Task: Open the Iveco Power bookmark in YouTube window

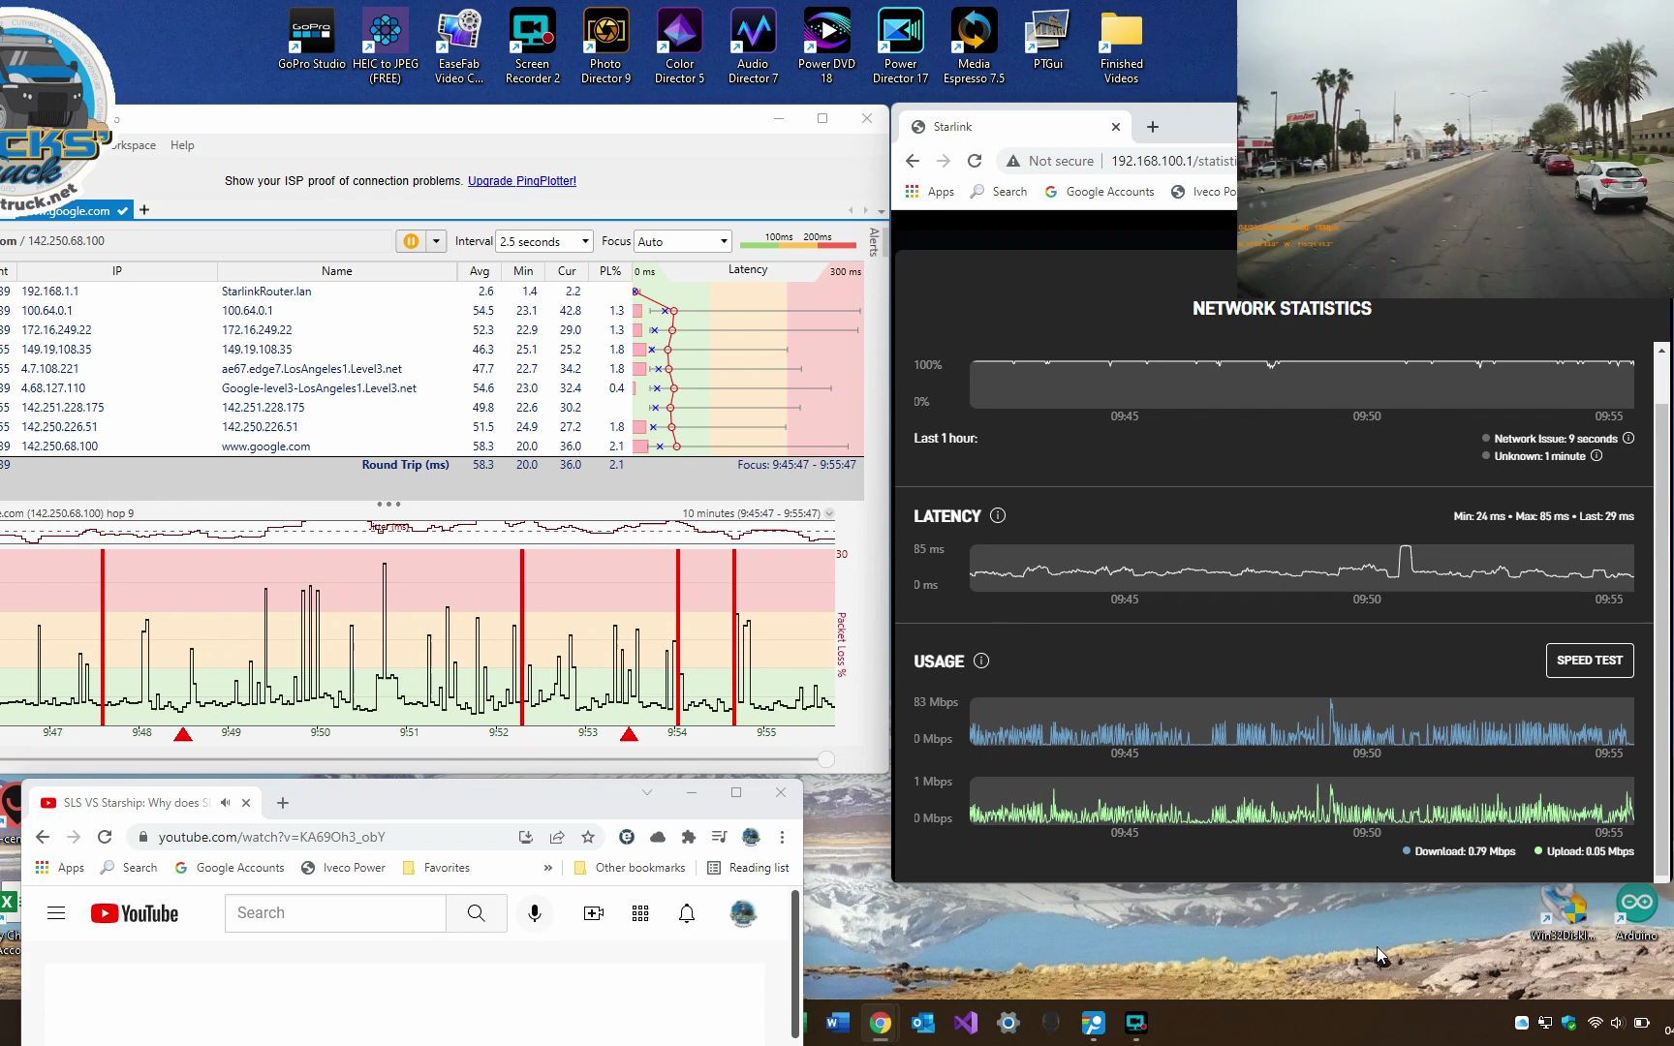Action: pyautogui.click(x=343, y=868)
